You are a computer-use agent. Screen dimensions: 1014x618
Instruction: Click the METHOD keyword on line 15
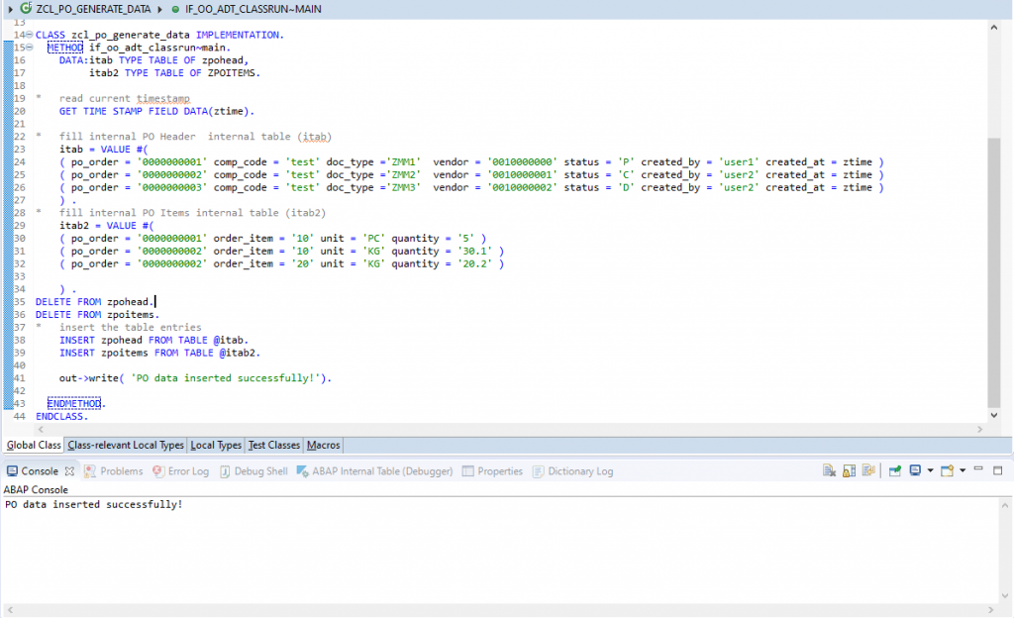point(65,48)
